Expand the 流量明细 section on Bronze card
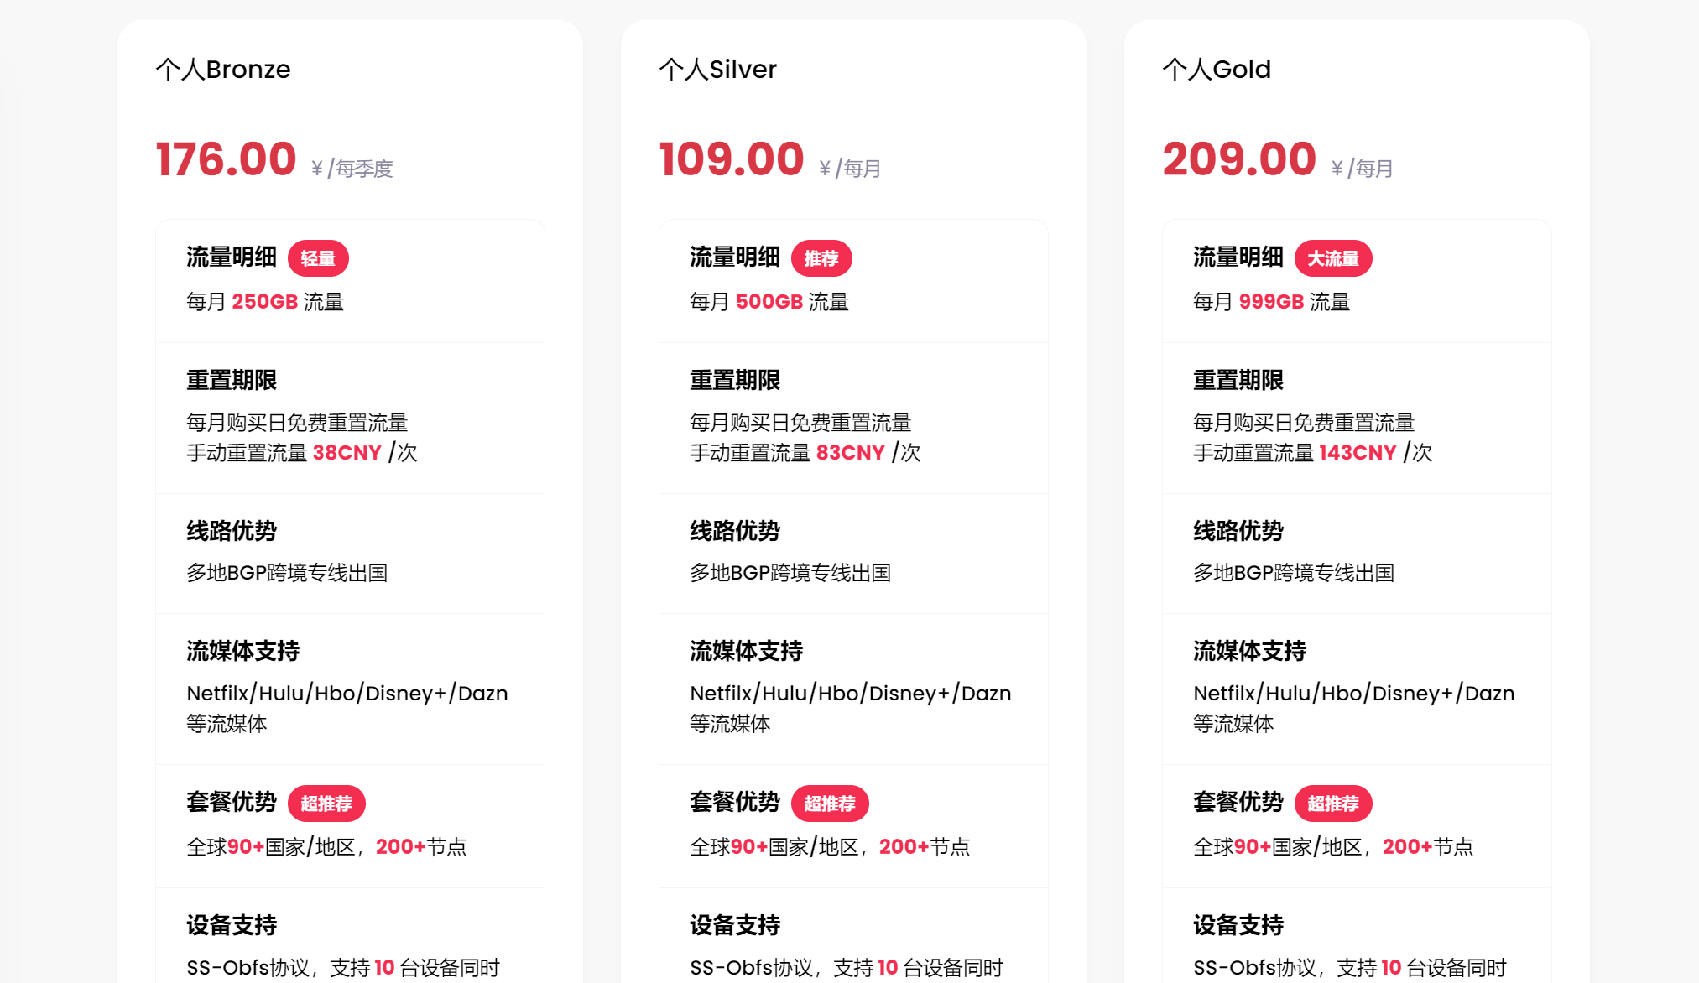Image resolution: width=1699 pixels, height=983 pixels. pyautogui.click(x=230, y=257)
